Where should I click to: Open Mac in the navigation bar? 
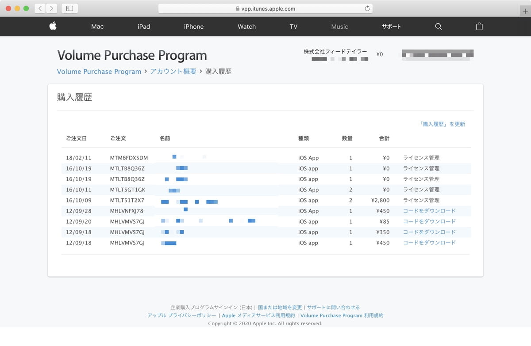(x=97, y=27)
